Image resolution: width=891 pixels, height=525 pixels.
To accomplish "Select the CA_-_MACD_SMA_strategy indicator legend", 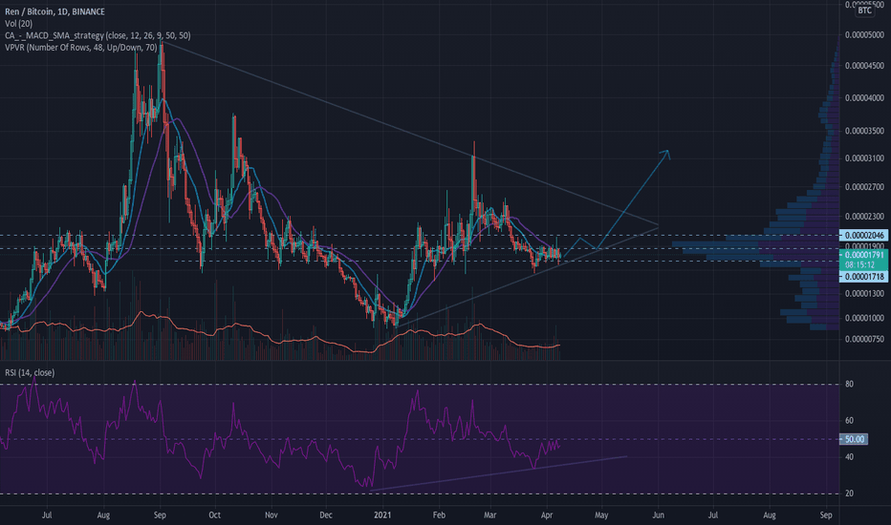I will (98, 35).
